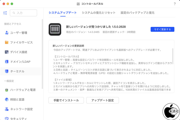The height and width of the screenshot is (120, 180).
Task: Click the sidebar scrollbar
Action: [x=42, y=54]
